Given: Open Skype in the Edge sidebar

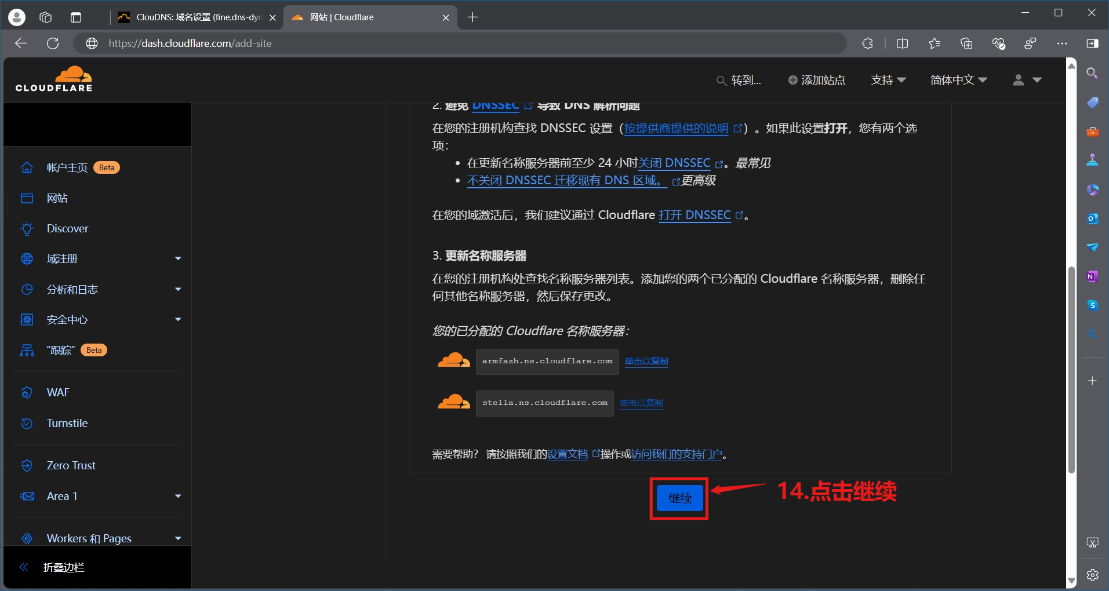Looking at the screenshot, I should 1092,305.
